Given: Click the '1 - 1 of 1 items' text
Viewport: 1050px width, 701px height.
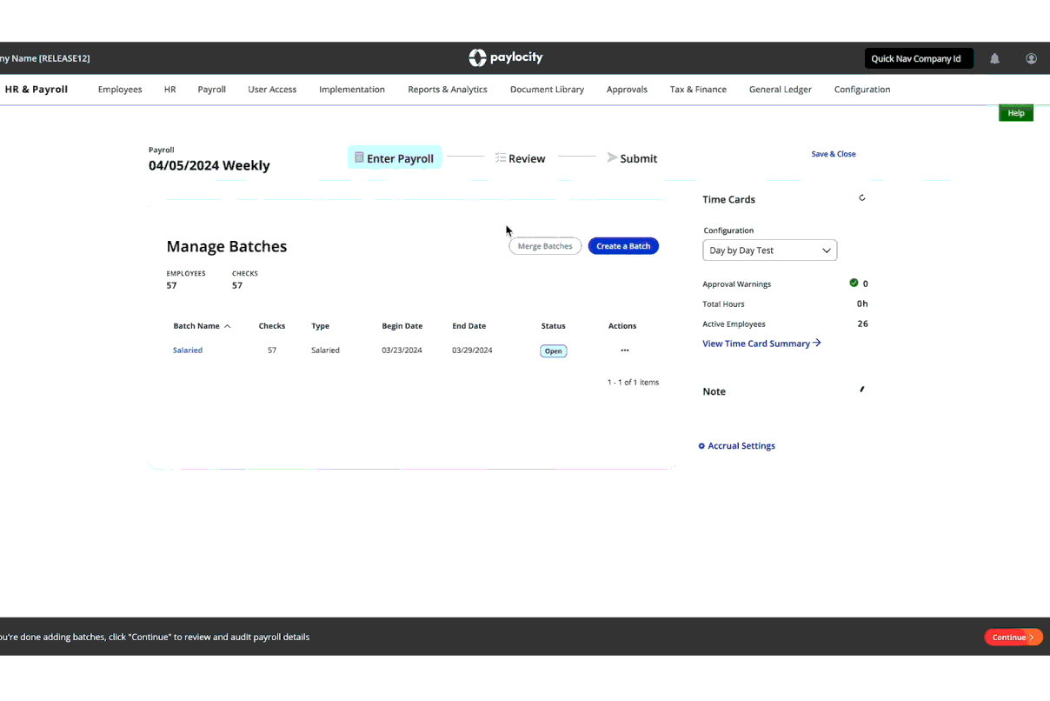Looking at the screenshot, I should pos(633,382).
